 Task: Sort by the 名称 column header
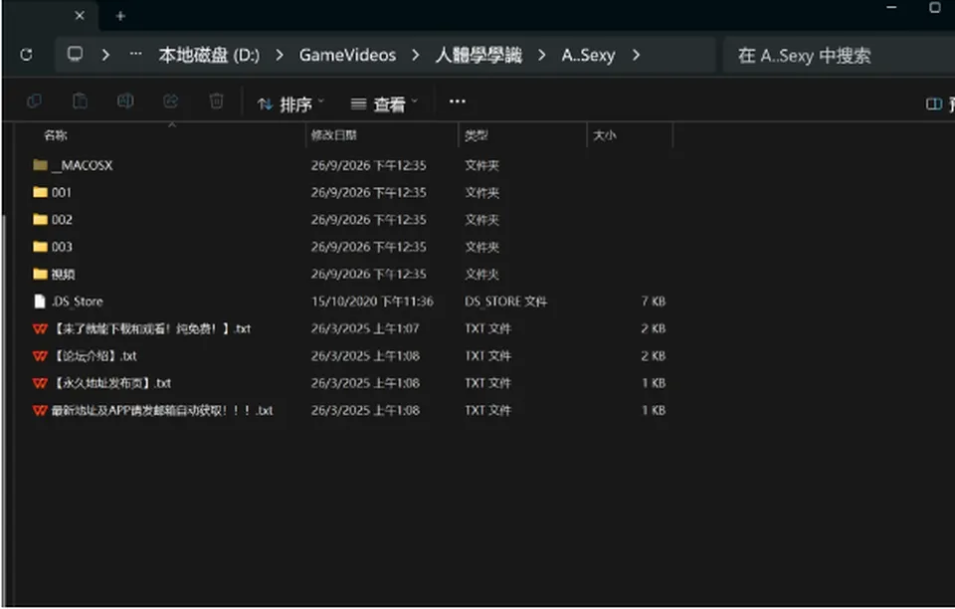point(56,135)
